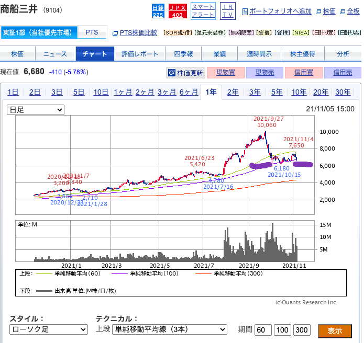Viewport: 364px width, 343px height.
Task: Select the 20年 chart period
Action: (x=321, y=92)
